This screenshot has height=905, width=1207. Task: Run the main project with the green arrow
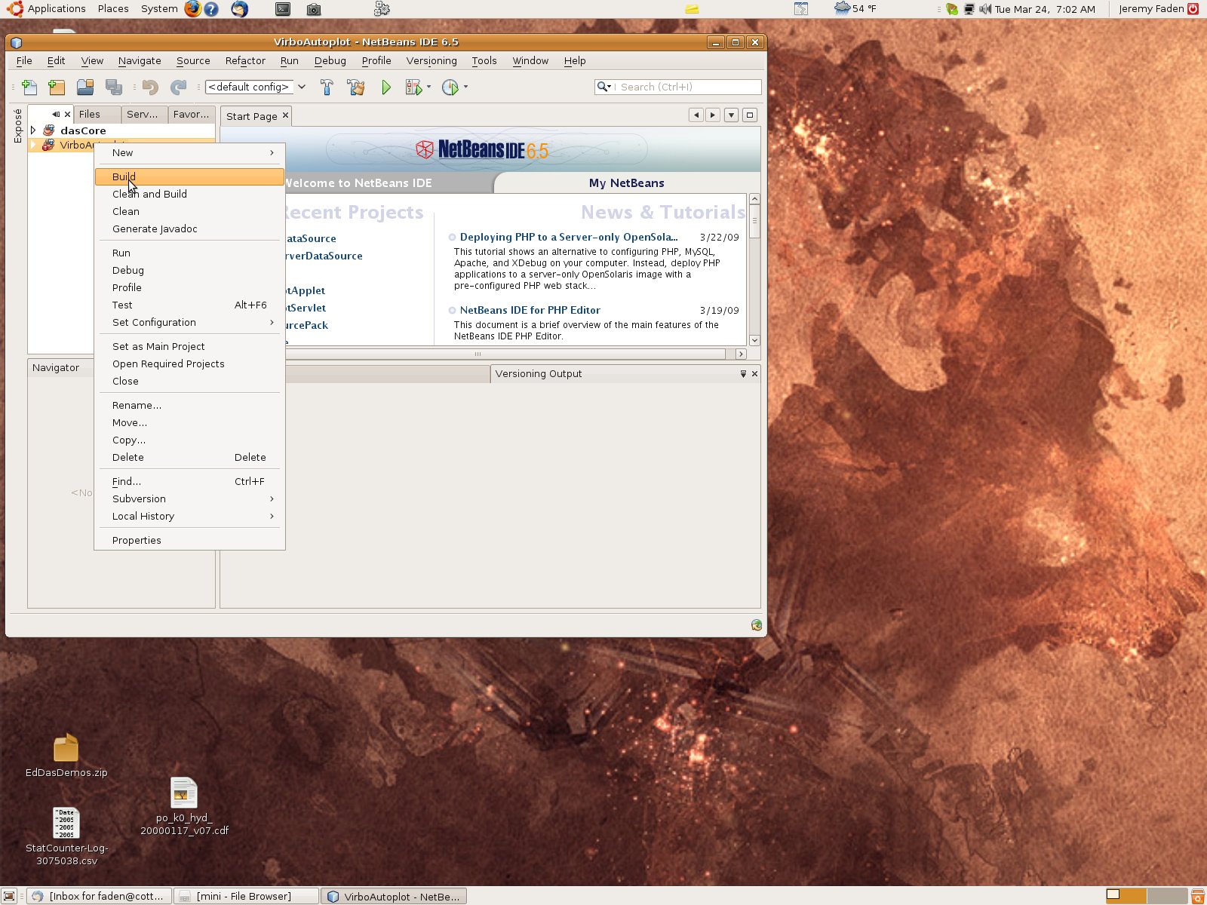point(386,87)
